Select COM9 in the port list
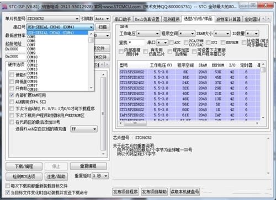This screenshot has height=200, width=276. [x=57, y=53]
